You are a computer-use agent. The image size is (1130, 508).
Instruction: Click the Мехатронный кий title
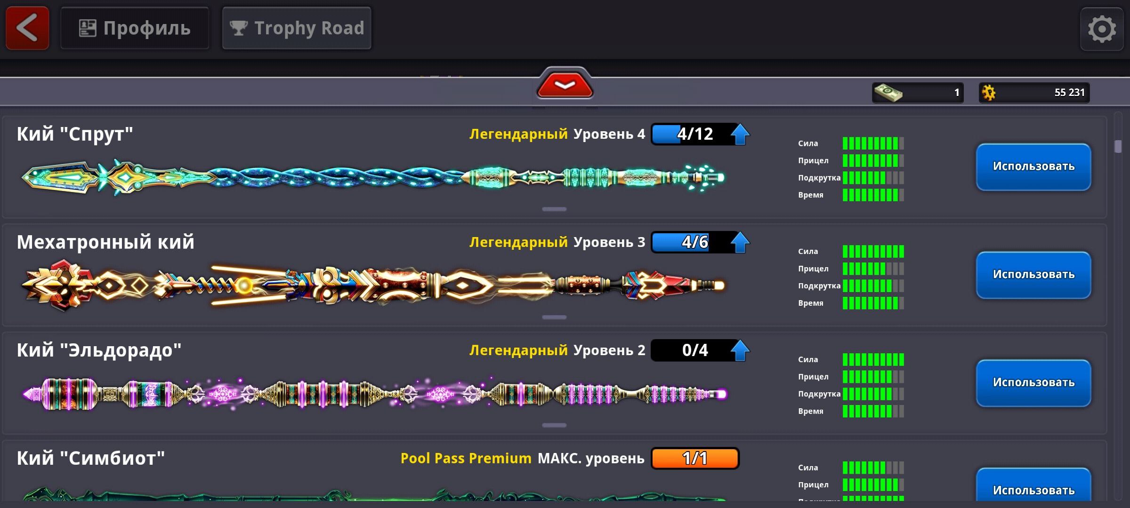coord(105,242)
